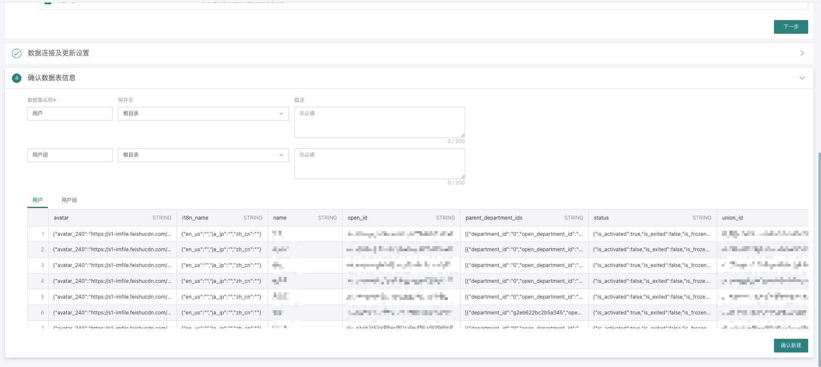The width and height of the screenshot is (821, 367).
Task: Select the 用户 preview tab
Action: pos(38,200)
